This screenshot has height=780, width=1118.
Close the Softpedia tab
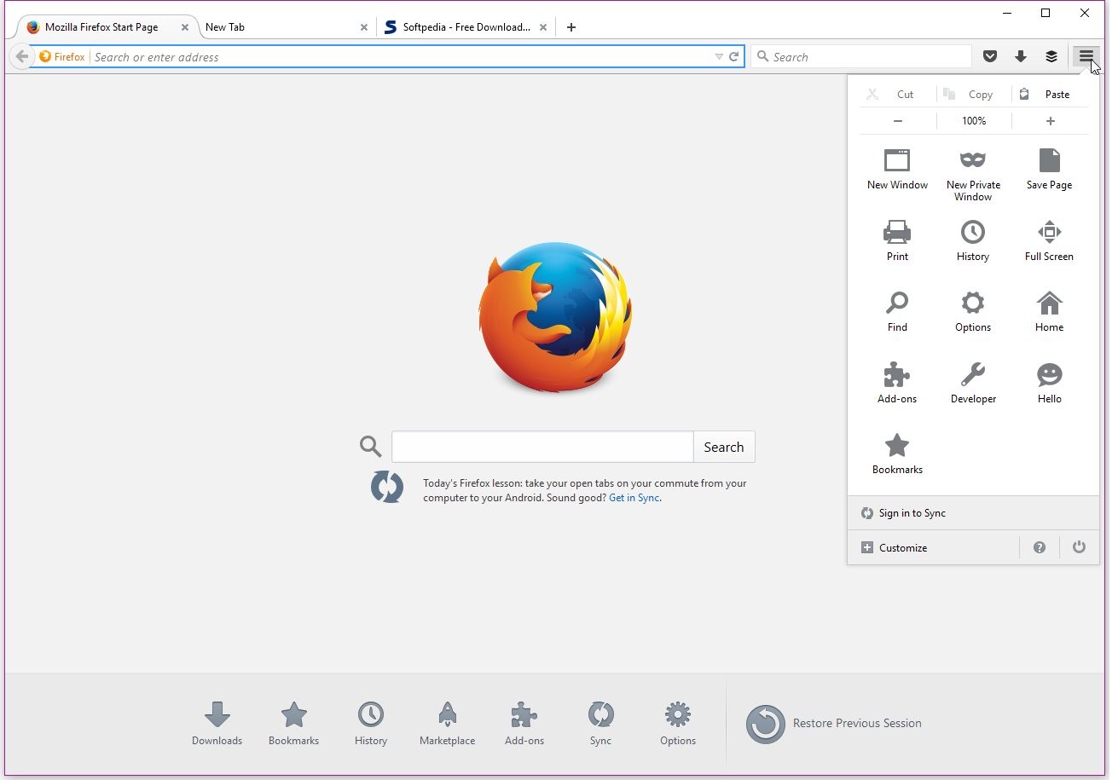coord(543,27)
